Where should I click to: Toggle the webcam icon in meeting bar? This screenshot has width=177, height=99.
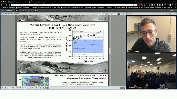[x=29, y=10]
